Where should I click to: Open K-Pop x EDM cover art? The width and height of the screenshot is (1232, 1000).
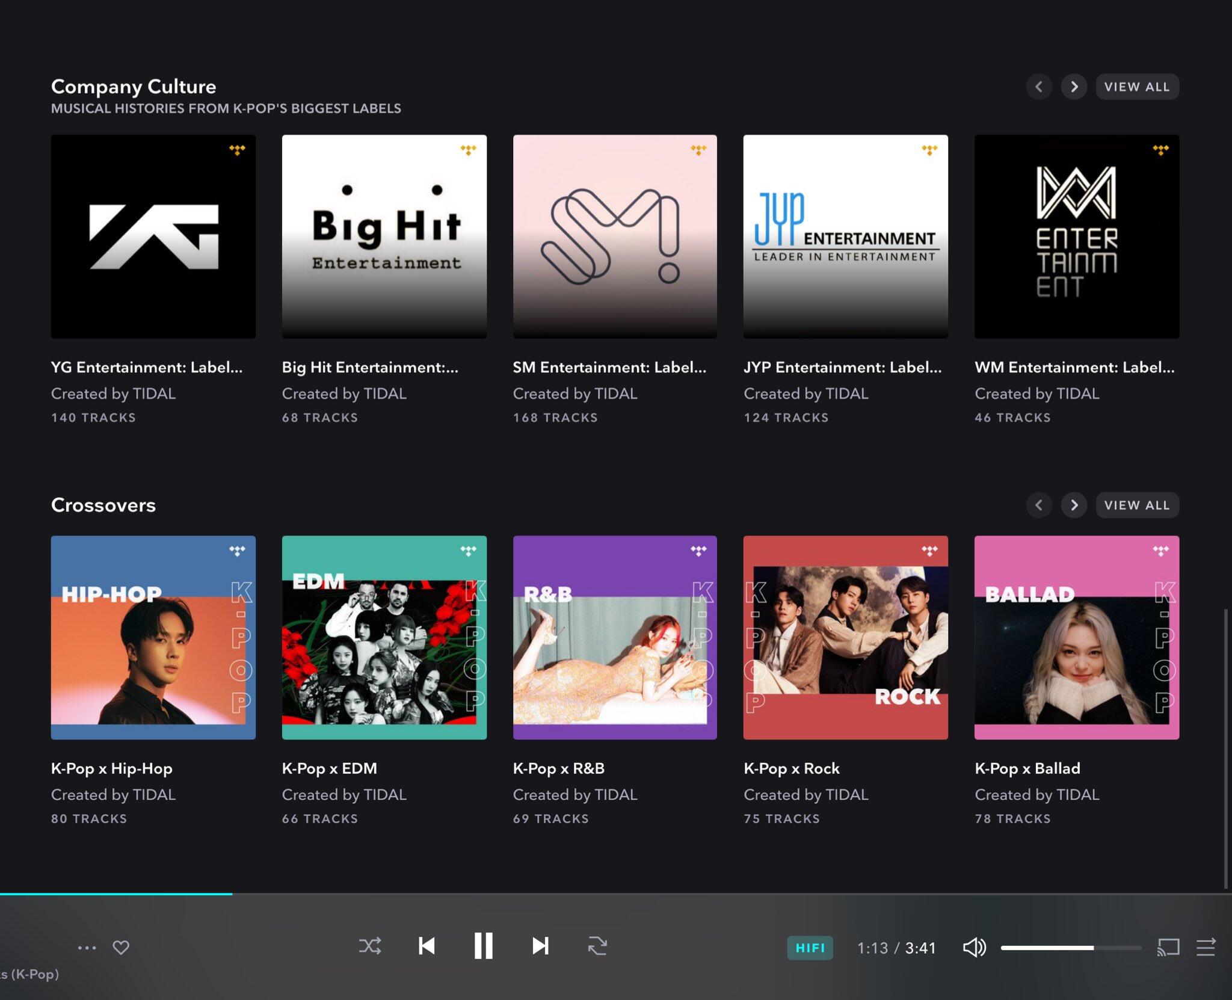click(384, 638)
